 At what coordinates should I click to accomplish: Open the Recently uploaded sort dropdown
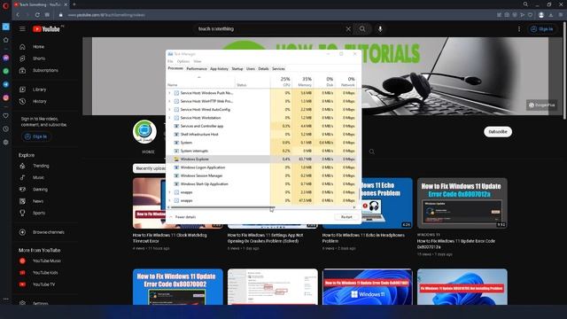pos(150,168)
